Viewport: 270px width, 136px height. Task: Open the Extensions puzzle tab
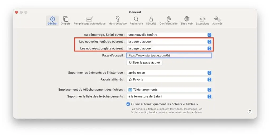(202, 21)
